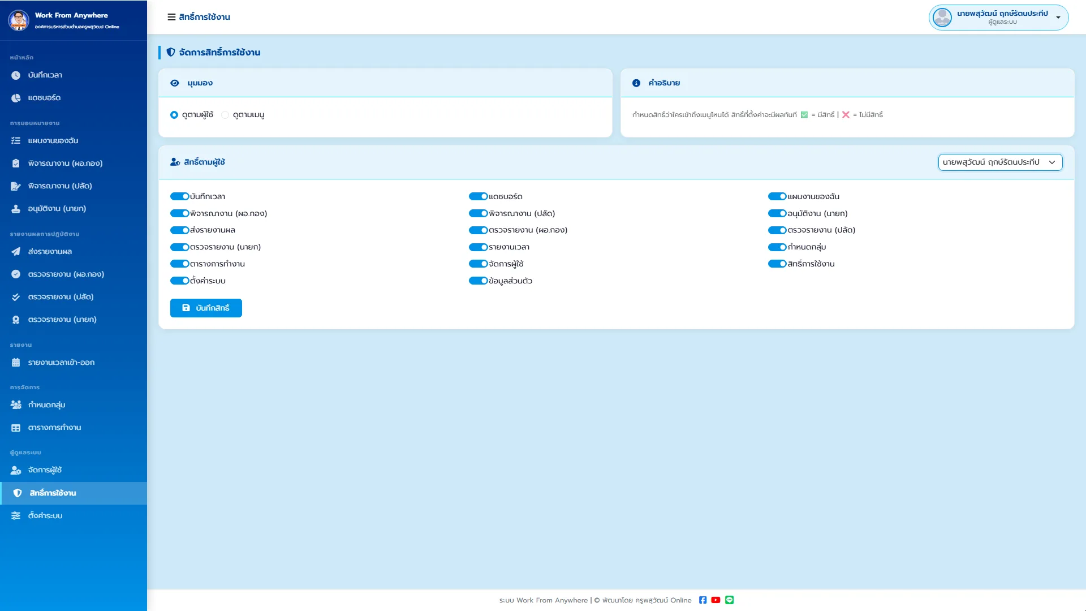Toggle the ตรวจรายงาน (นายก) permission switch
1086x611 pixels.
point(180,247)
